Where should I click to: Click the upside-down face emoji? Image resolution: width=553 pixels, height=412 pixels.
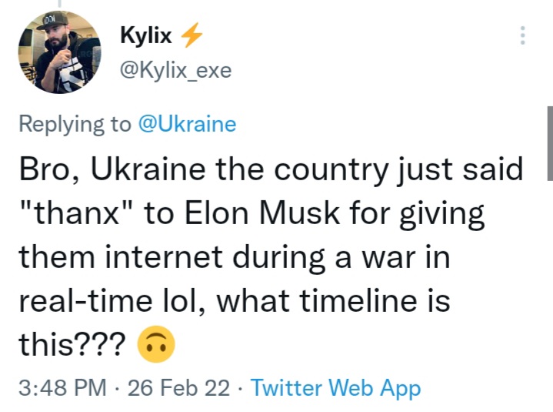tap(155, 346)
